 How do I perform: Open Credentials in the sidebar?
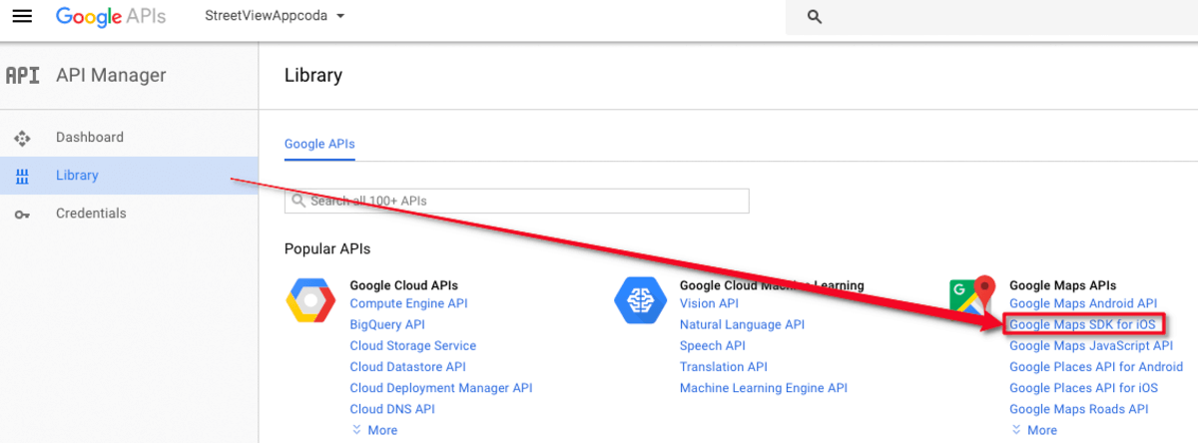coord(91,214)
